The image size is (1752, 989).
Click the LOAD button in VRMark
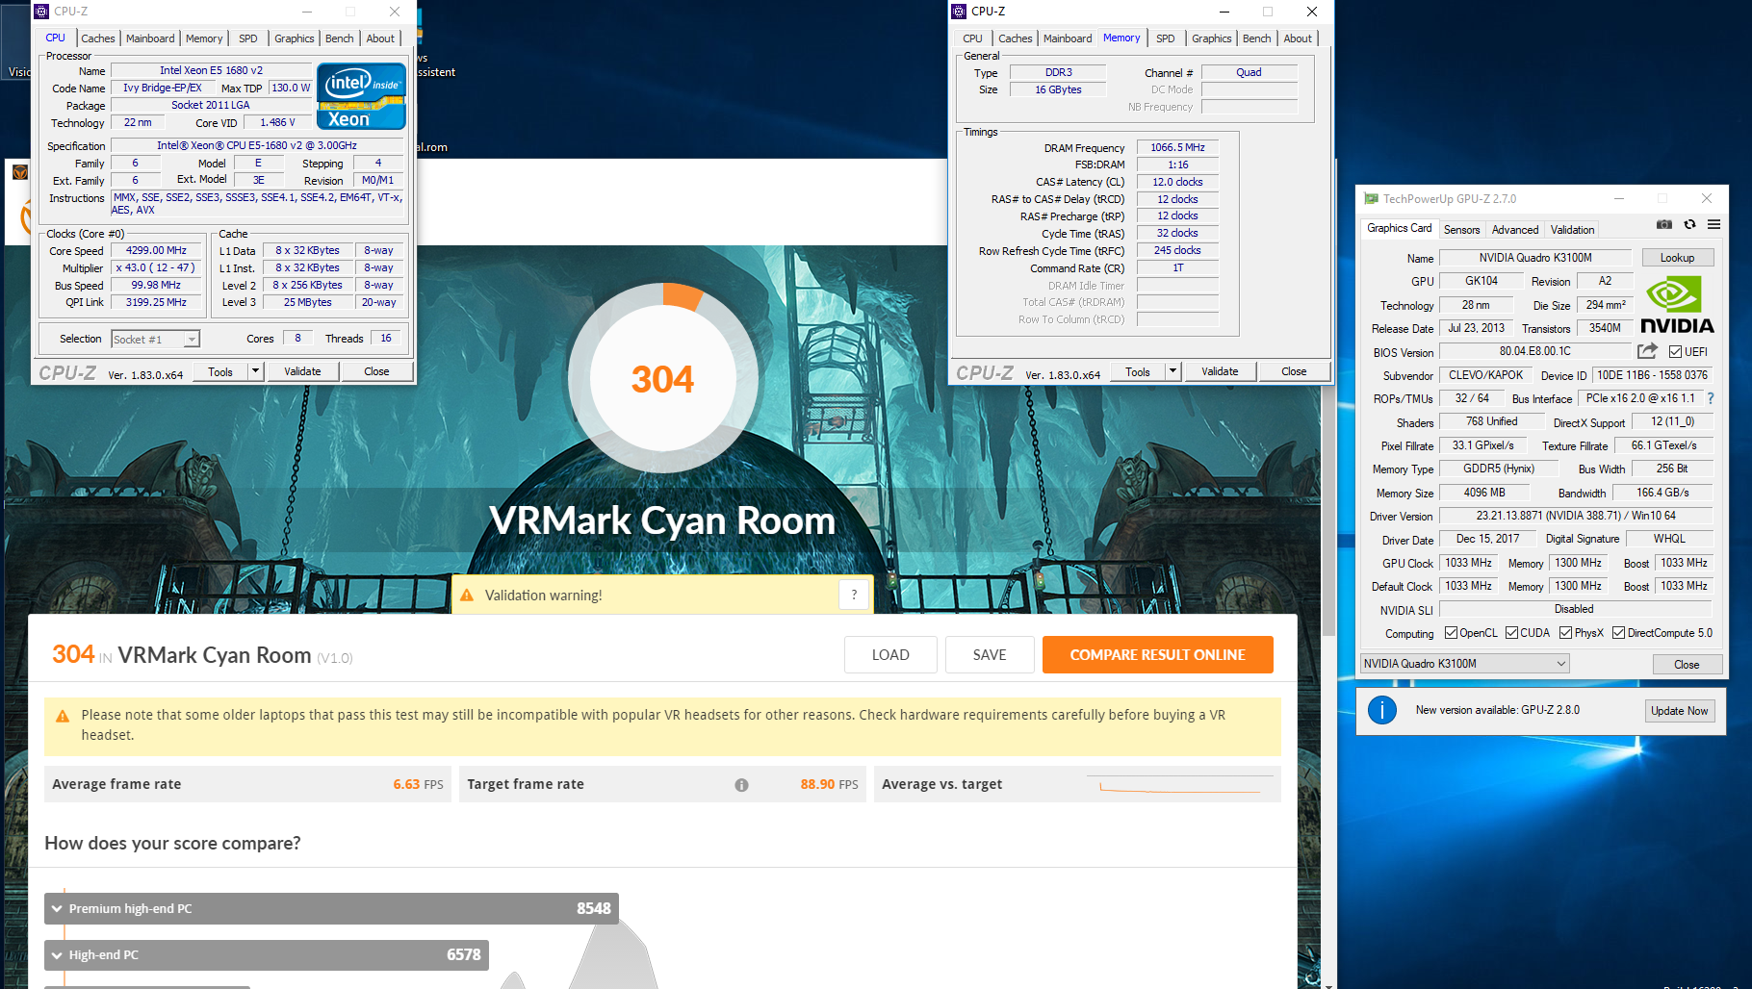pos(890,655)
